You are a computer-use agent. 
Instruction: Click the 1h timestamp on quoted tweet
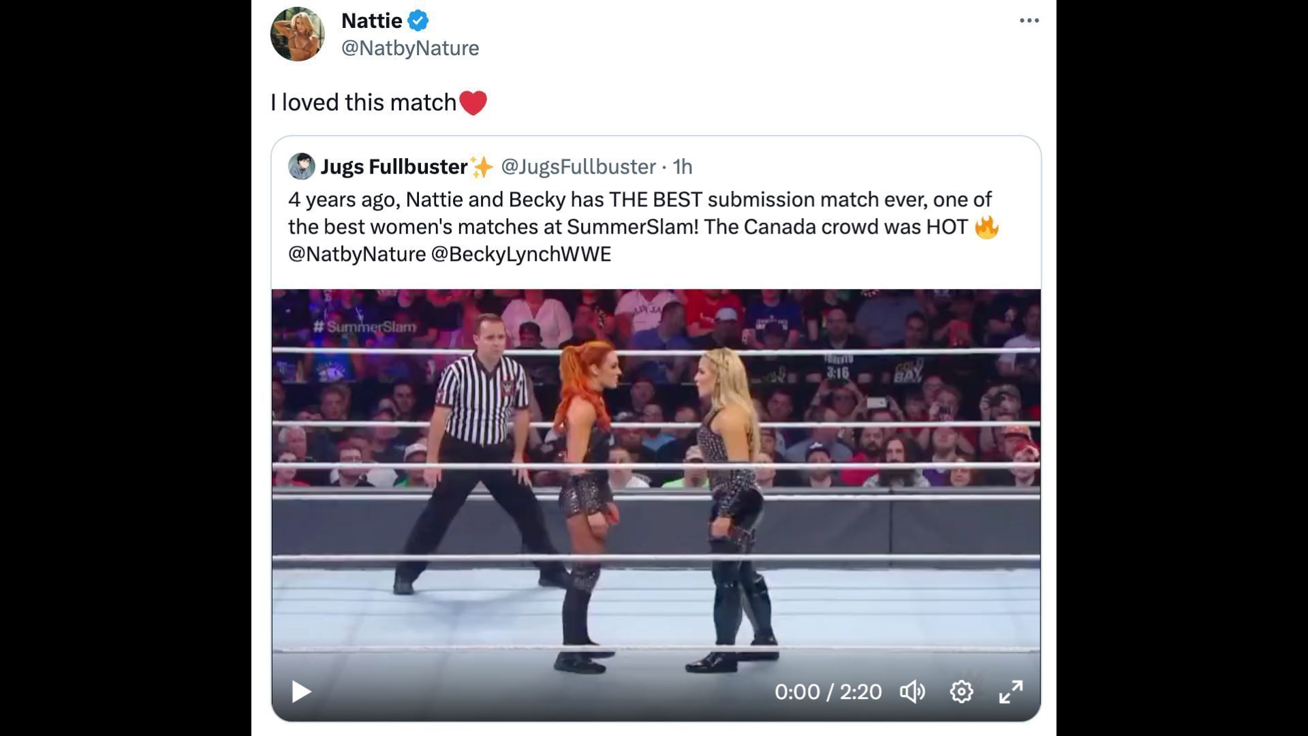tap(683, 166)
